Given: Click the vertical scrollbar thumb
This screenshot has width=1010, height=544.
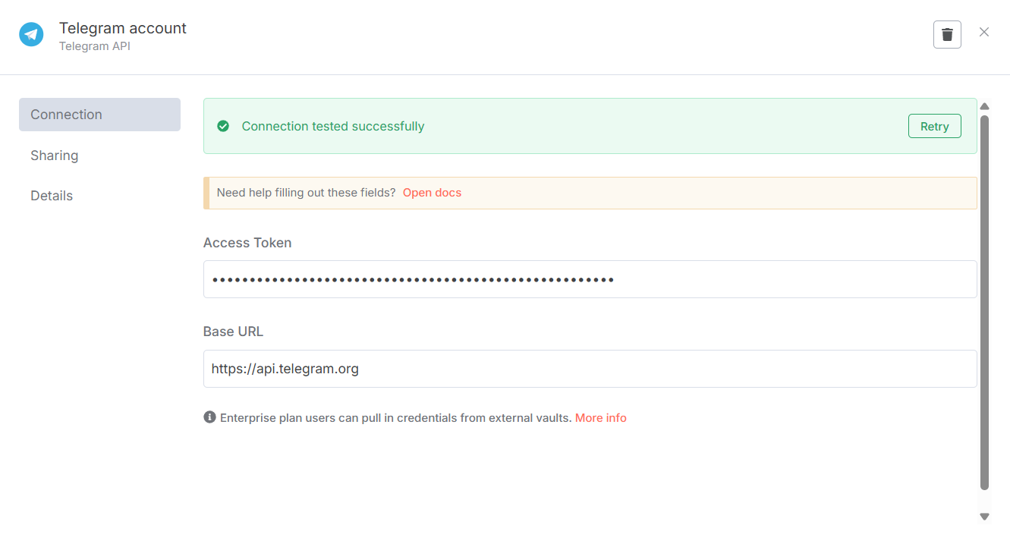Looking at the screenshot, I should [x=985, y=303].
